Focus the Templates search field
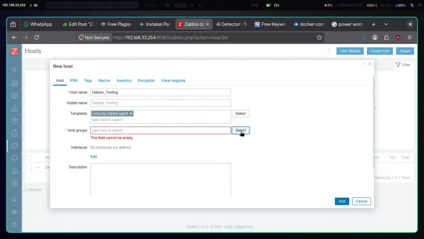Viewport: 424px width, 239px height. click(x=161, y=120)
